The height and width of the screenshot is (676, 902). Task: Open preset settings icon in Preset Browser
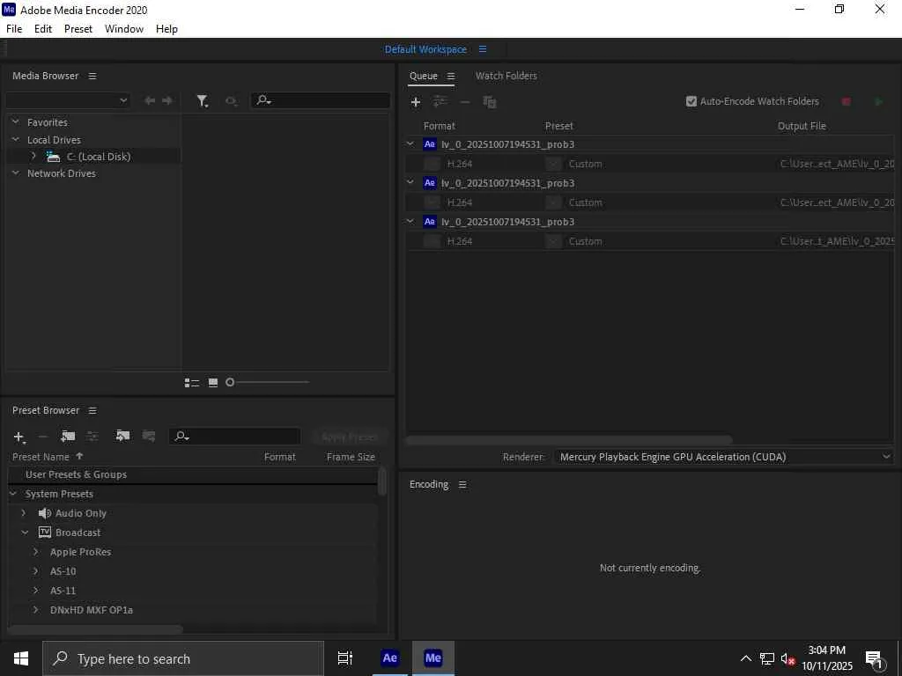(92, 437)
